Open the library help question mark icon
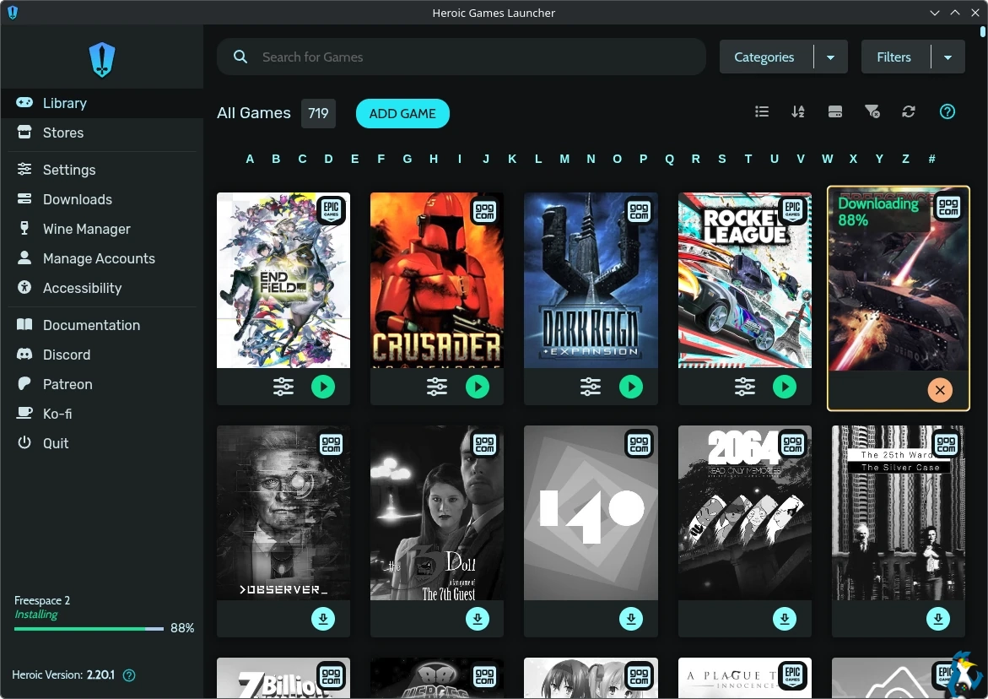The width and height of the screenshot is (988, 699). pyautogui.click(x=948, y=112)
